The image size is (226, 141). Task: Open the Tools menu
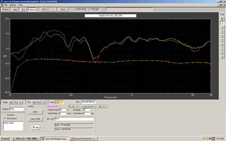(20, 5)
